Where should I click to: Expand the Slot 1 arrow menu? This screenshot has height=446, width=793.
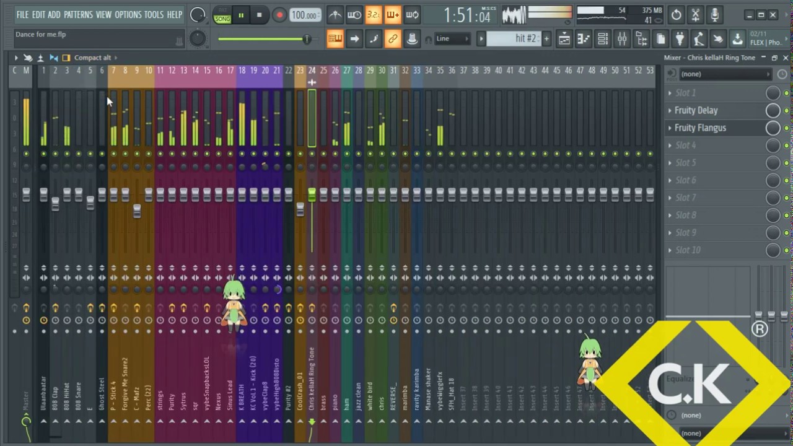point(670,93)
